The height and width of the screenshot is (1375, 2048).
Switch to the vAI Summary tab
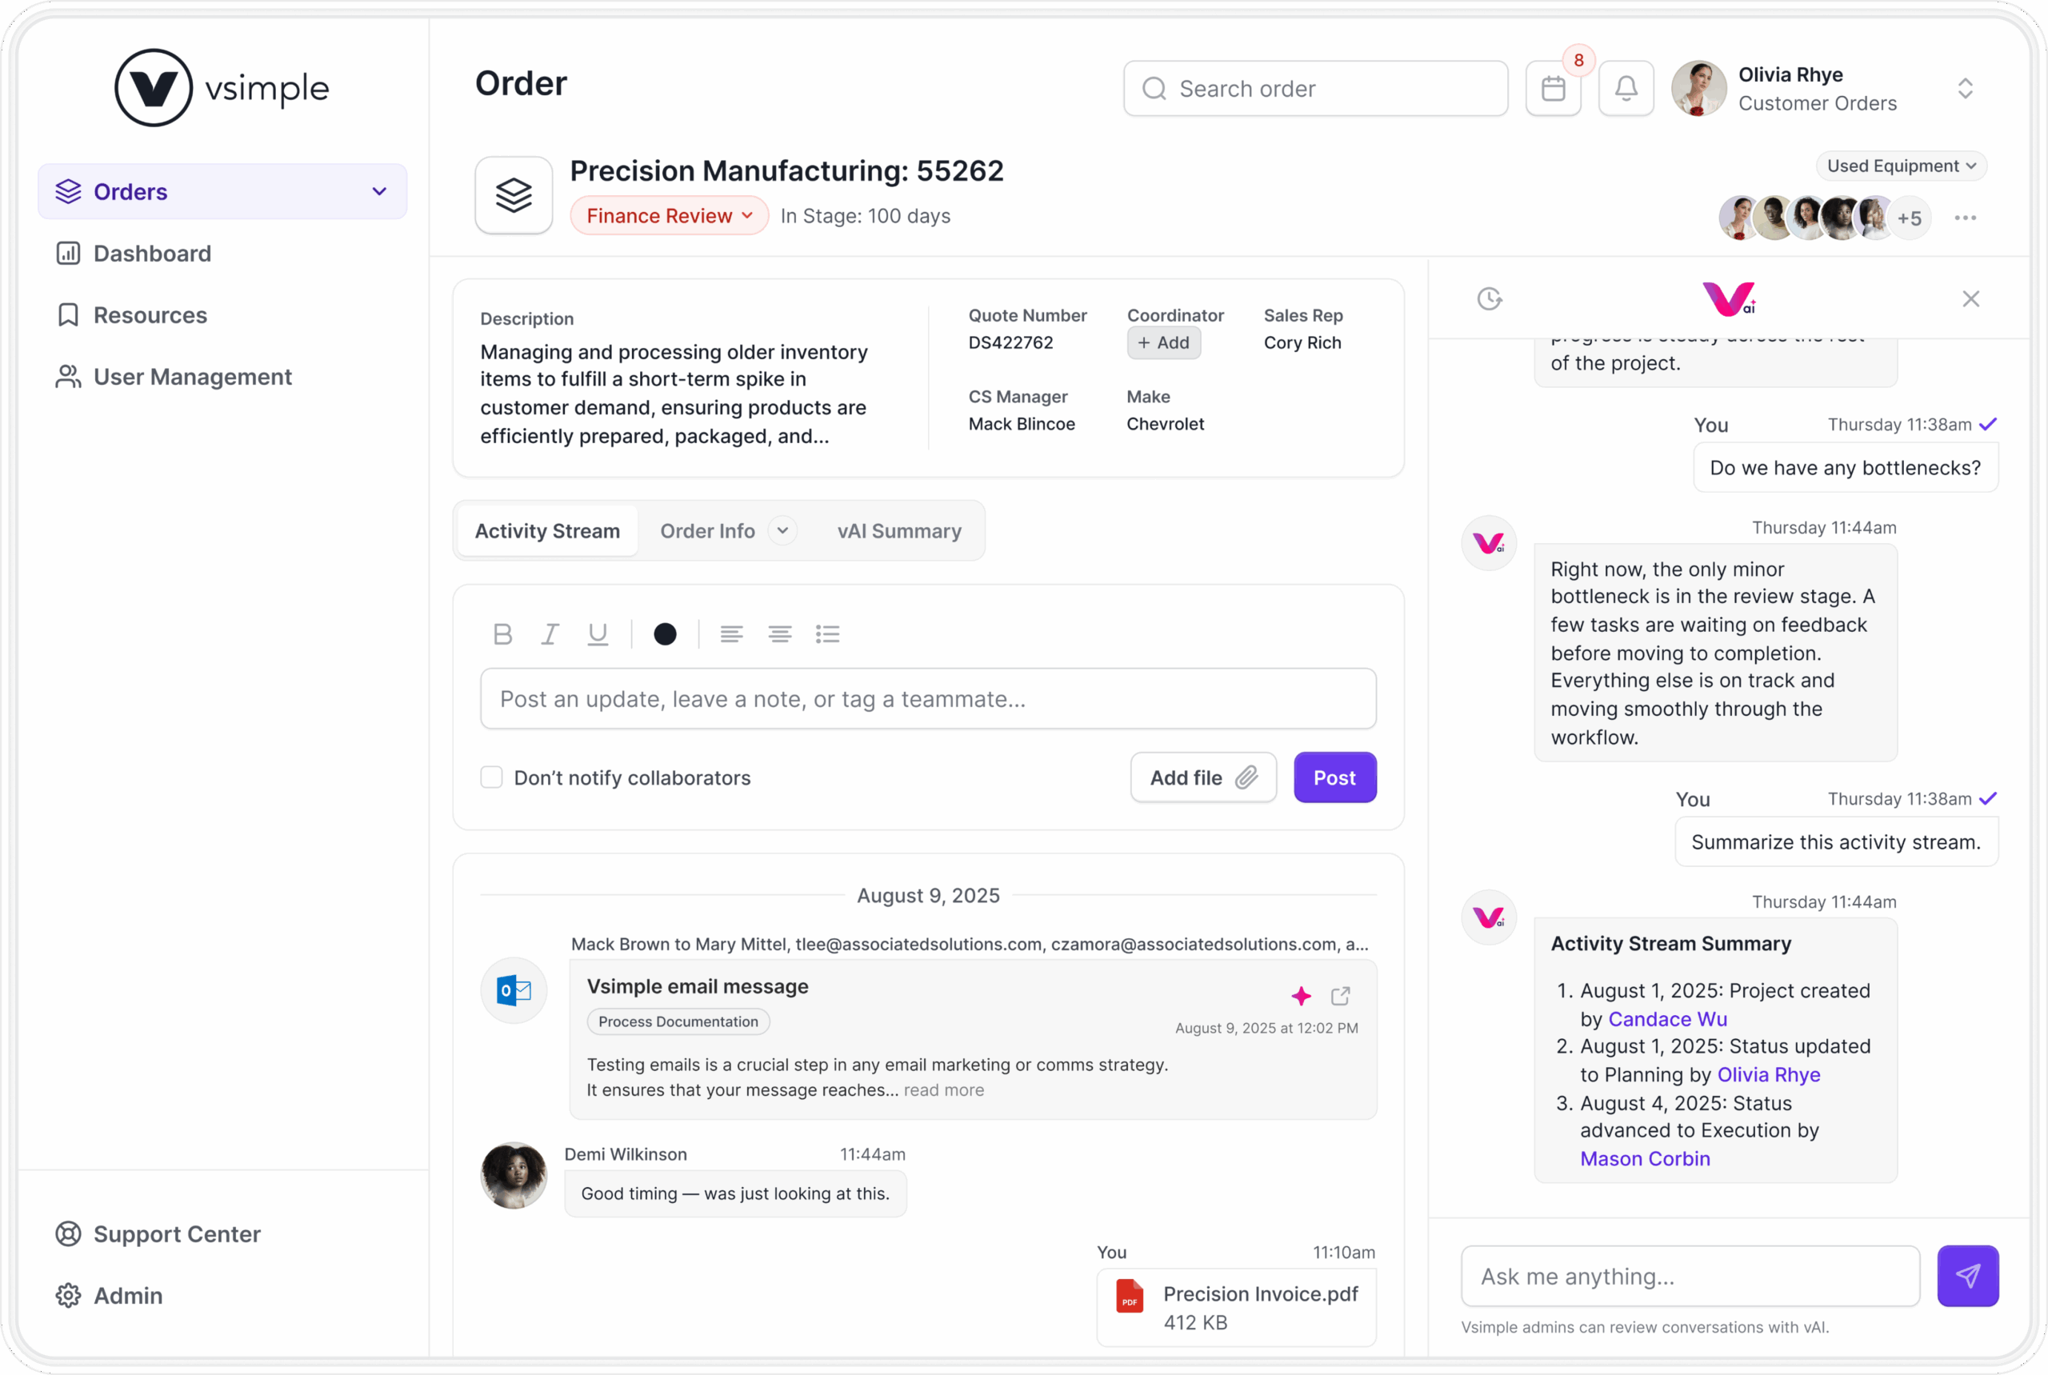pyautogui.click(x=899, y=530)
